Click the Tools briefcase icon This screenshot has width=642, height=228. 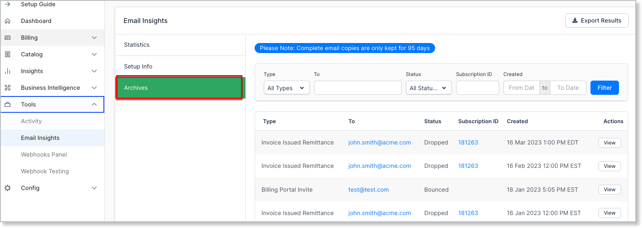[x=8, y=104]
